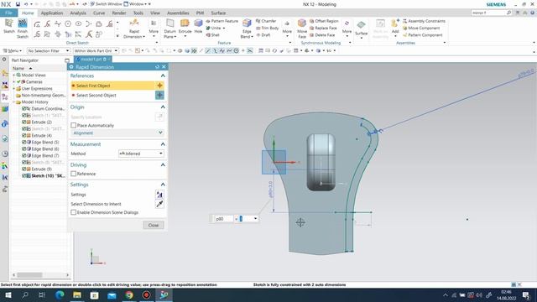This screenshot has height=302, width=537.
Task: Click the Finish Sketch icon
Action: pos(23,24)
